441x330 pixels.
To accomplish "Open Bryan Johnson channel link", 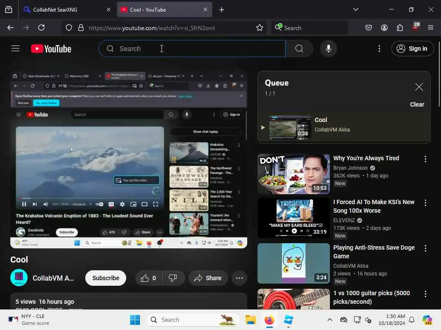I will click(x=351, y=168).
